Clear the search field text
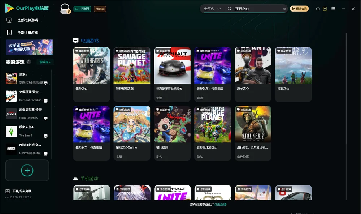 tap(284, 9)
